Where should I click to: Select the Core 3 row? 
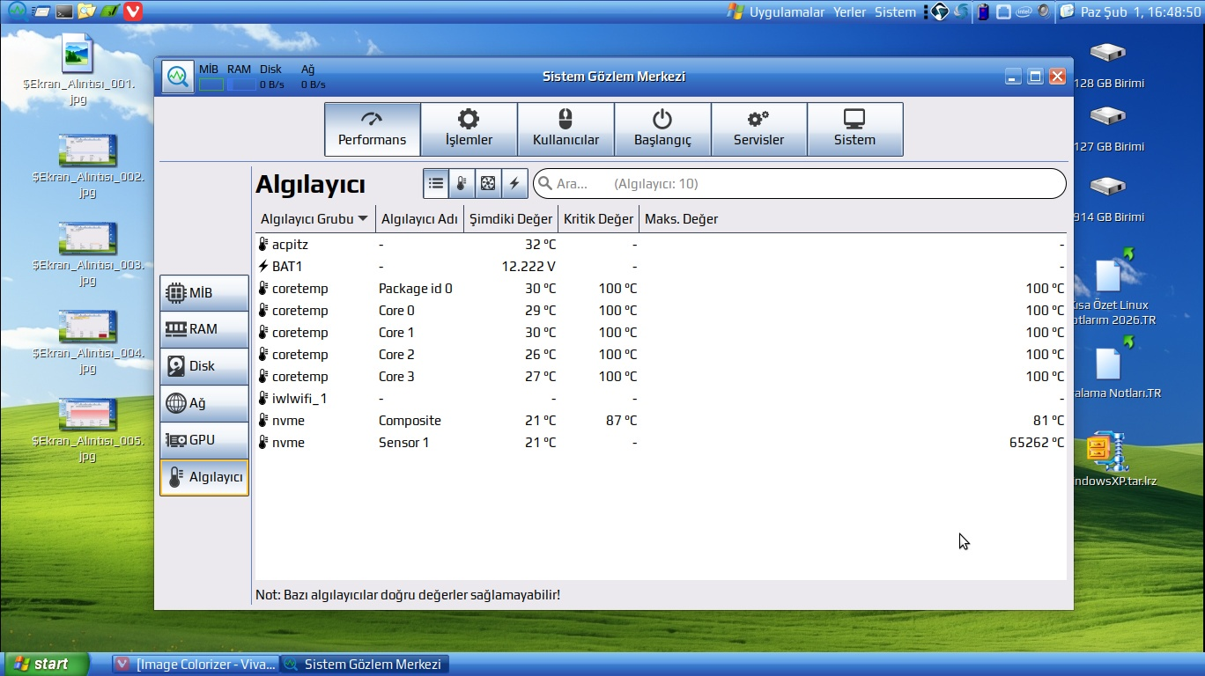[x=661, y=377]
